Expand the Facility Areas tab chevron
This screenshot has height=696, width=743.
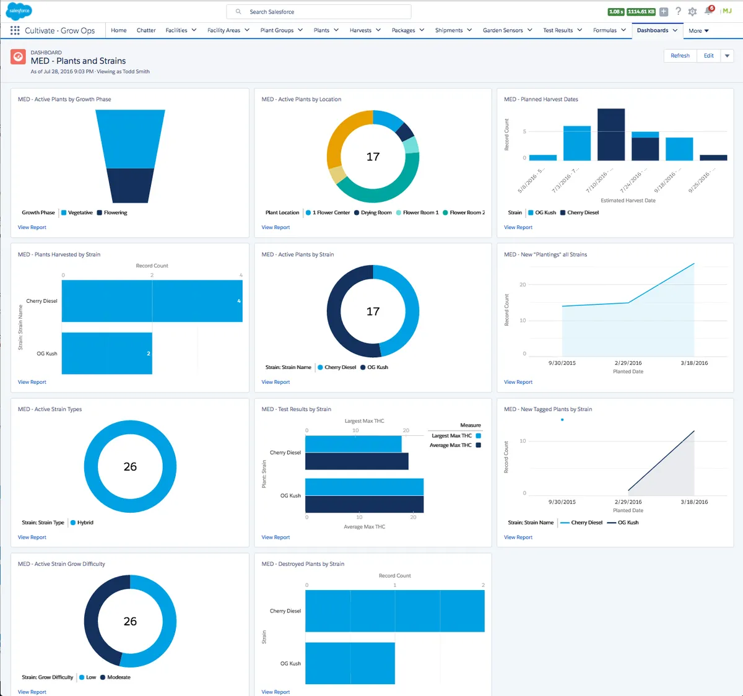tap(247, 30)
